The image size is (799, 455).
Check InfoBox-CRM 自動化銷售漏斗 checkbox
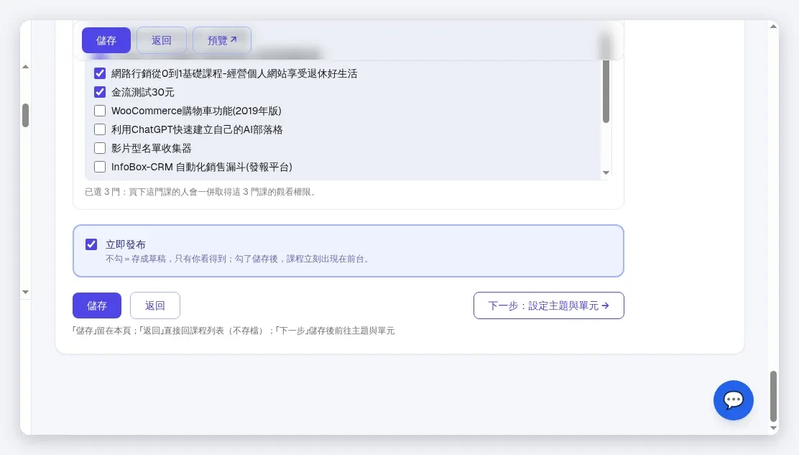coord(100,167)
